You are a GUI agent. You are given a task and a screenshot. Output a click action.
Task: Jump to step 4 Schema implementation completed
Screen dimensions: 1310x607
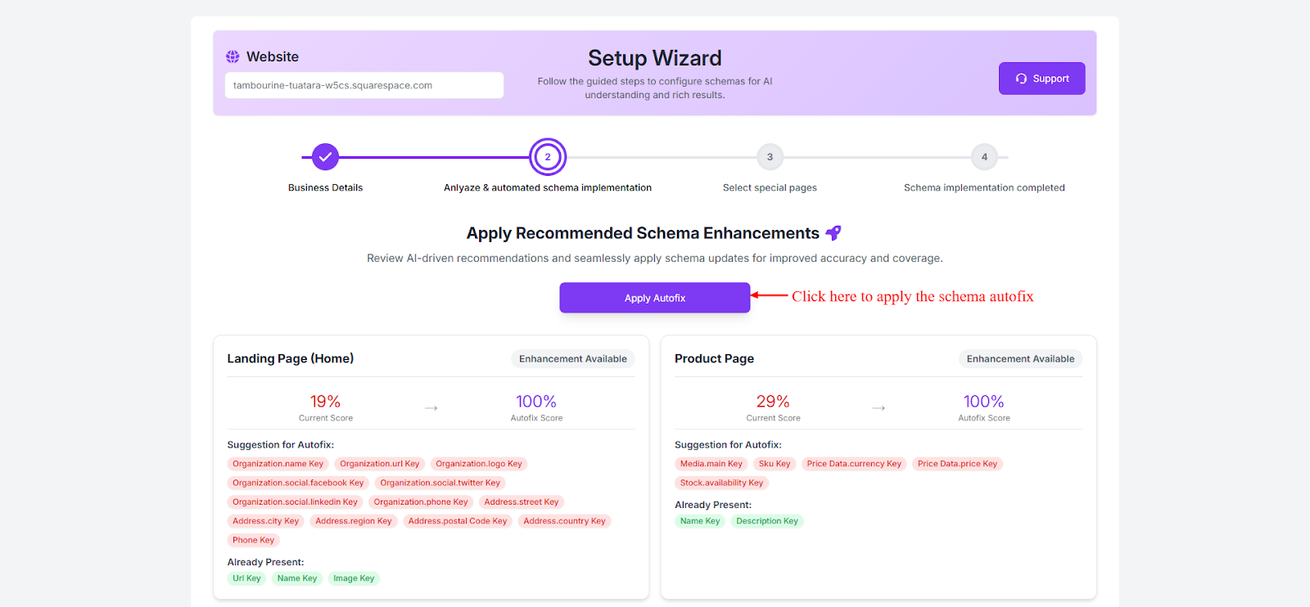984,157
